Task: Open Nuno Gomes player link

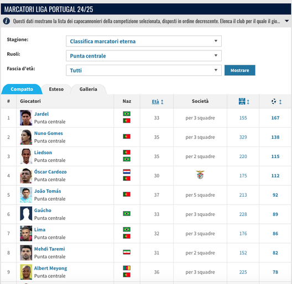Action: [x=49, y=133]
